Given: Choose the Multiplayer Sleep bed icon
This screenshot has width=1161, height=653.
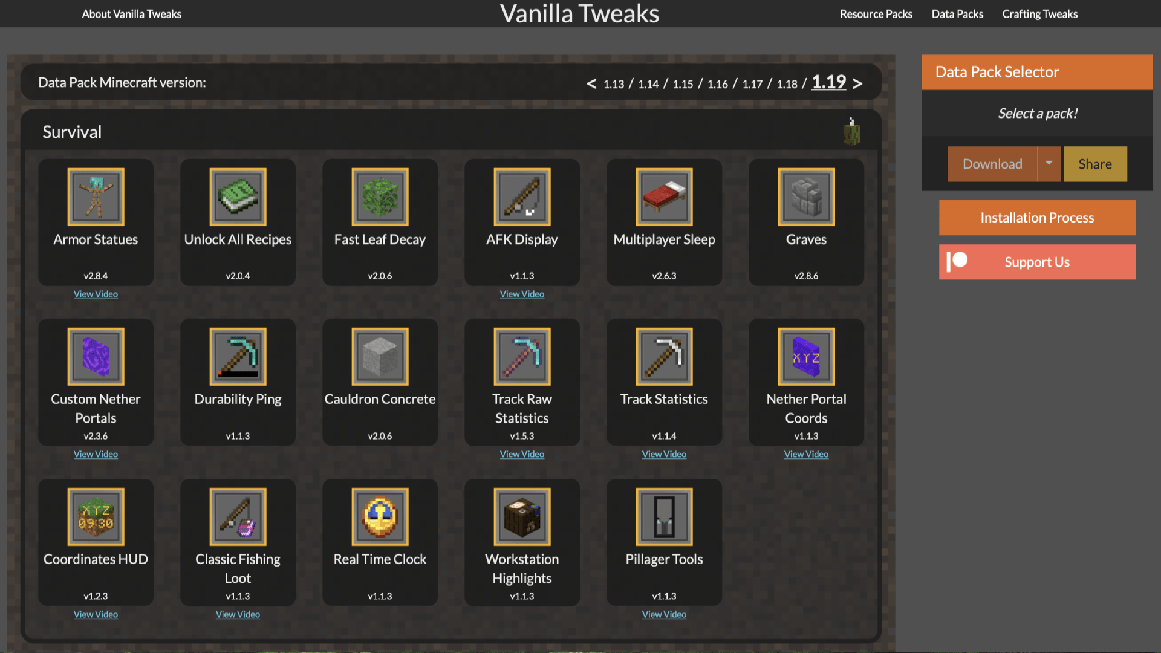Looking at the screenshot, I should tap(664, 197).
